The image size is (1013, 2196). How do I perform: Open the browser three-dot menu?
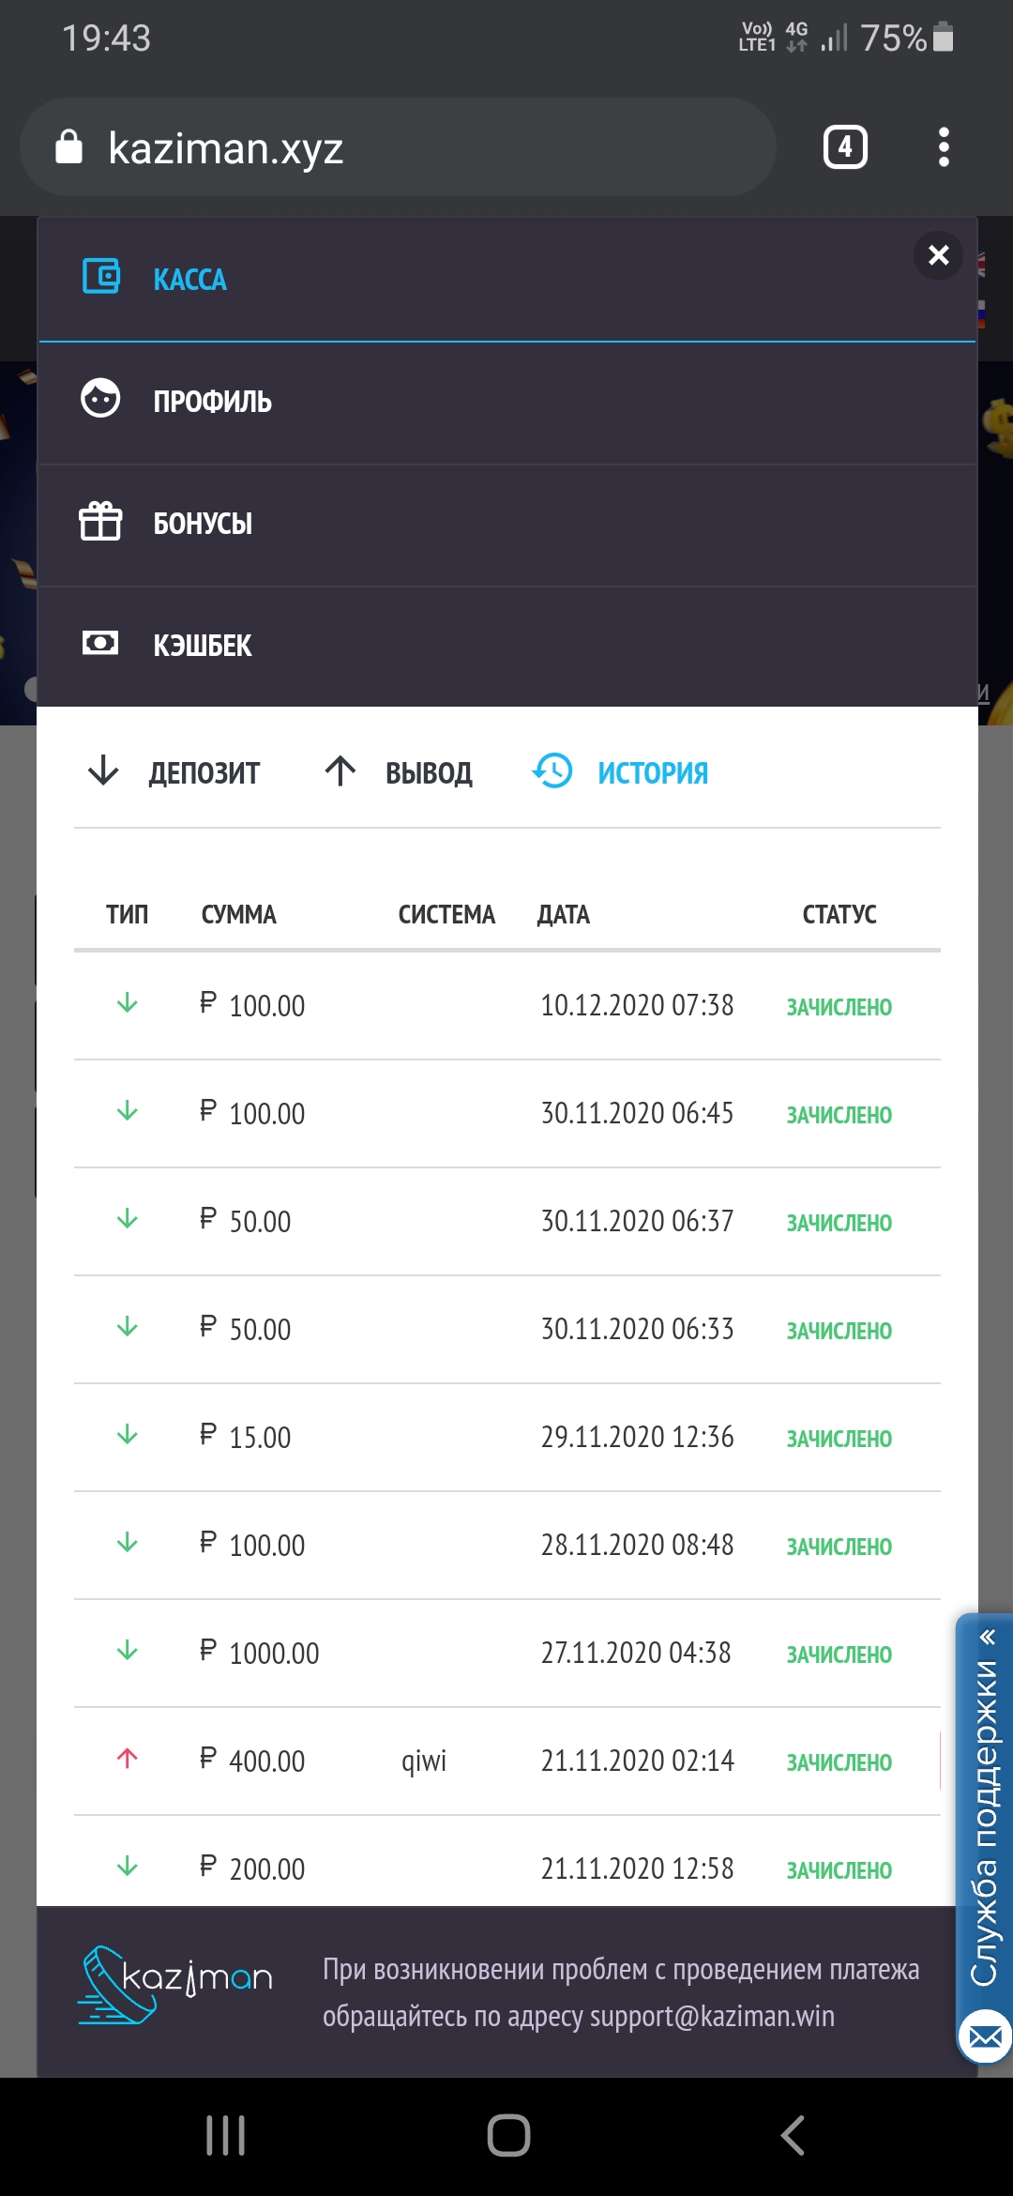[944, 147]
